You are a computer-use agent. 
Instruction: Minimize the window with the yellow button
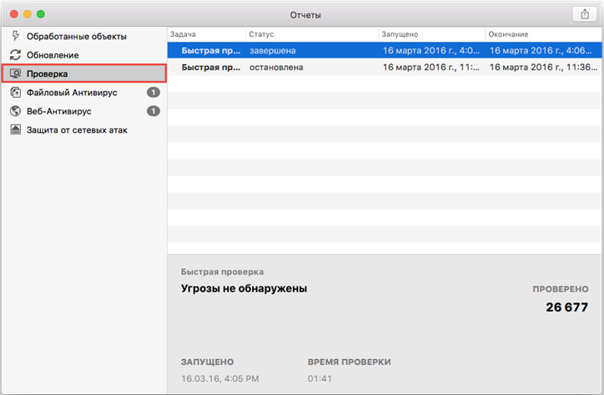28,14
